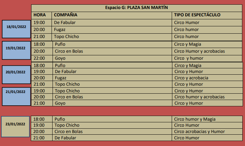Click Puflo in the 20/01/2022 block
245x146 pixels.
60,65
